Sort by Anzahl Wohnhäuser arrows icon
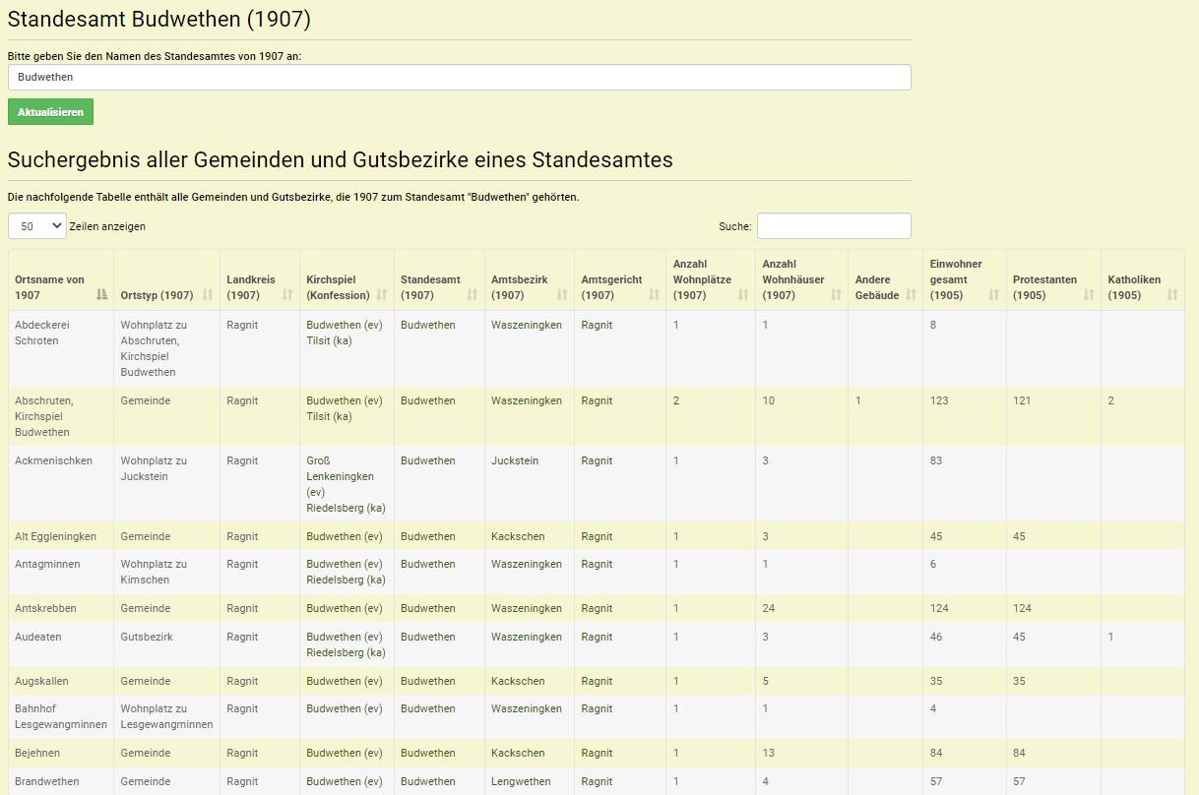 click(x=836, y=295)
